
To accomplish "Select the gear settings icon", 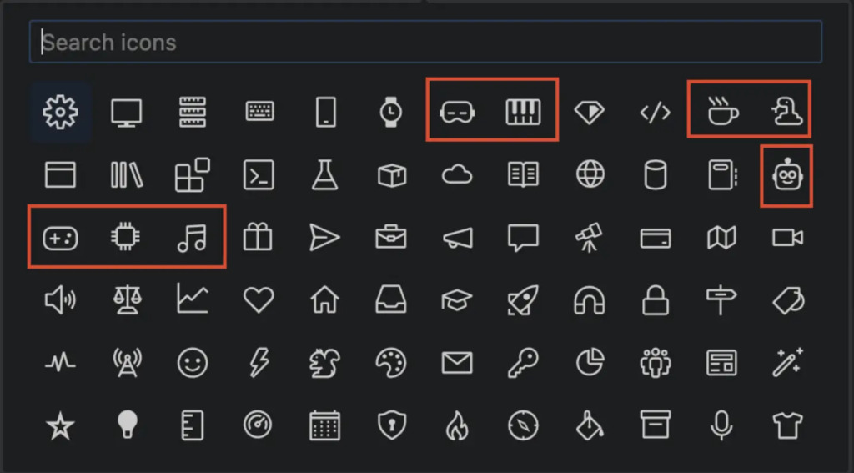I will coord(60,111).
